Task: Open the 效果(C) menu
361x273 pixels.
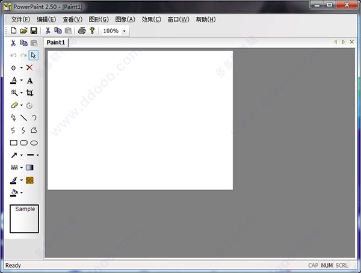Action: [151, 19]
